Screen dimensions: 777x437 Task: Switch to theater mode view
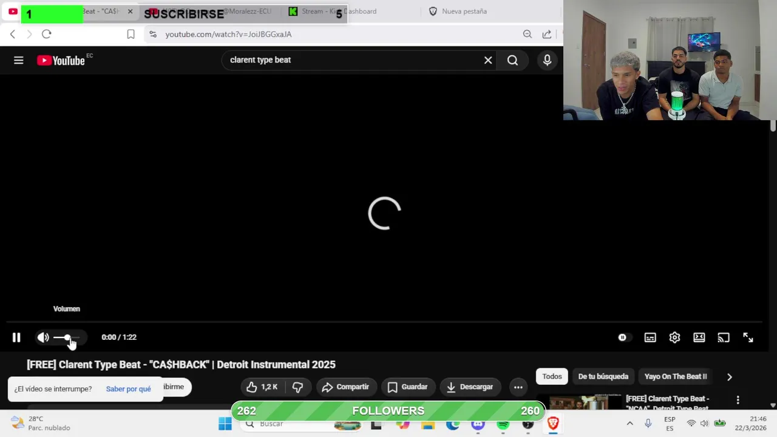pyautogui.click(x=699, y=337)
